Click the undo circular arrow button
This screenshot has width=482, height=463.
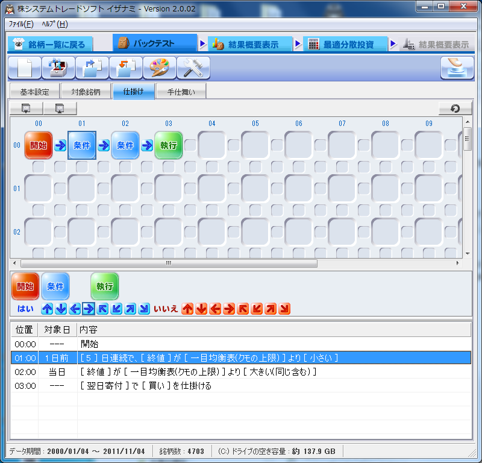(455, 109)
